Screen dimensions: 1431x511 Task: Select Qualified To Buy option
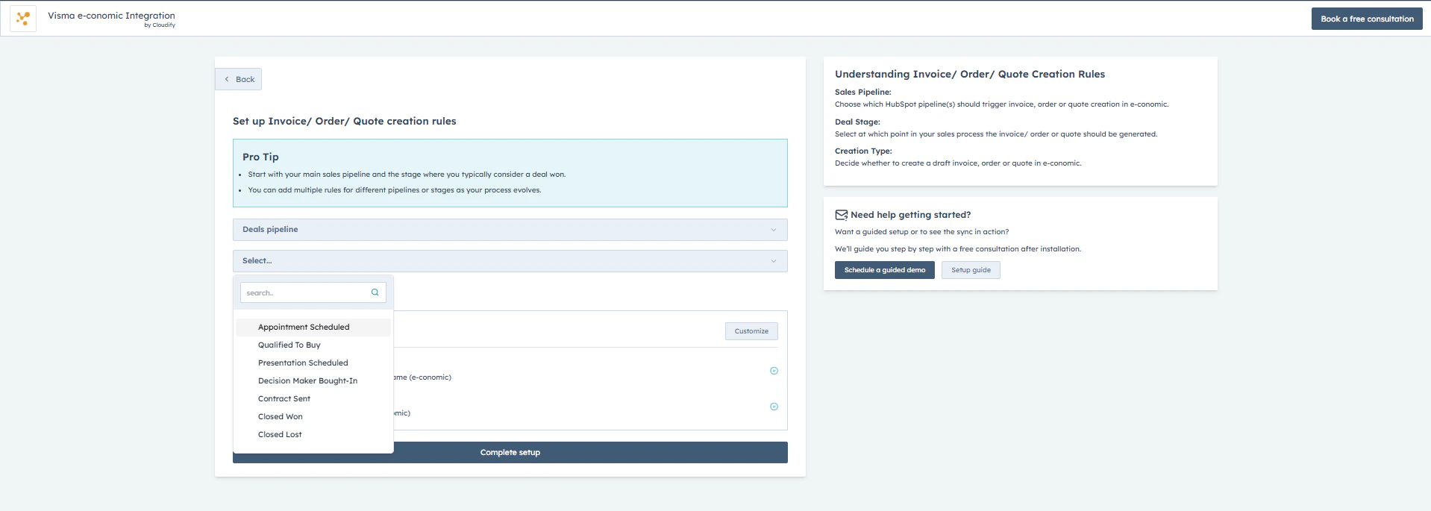pos(313,345)
